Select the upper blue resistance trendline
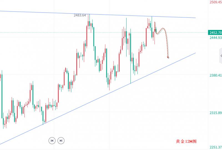 tap(42, 12)
